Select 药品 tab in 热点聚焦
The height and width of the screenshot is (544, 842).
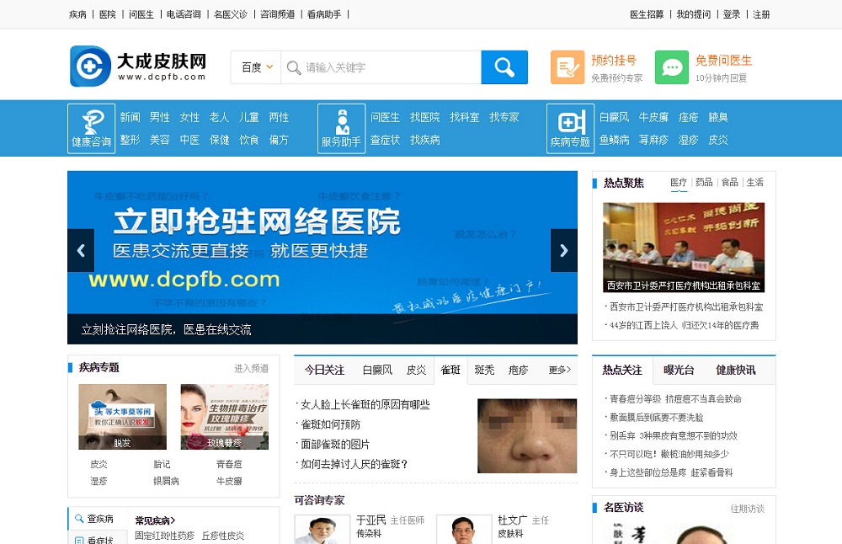coord(704,182)
